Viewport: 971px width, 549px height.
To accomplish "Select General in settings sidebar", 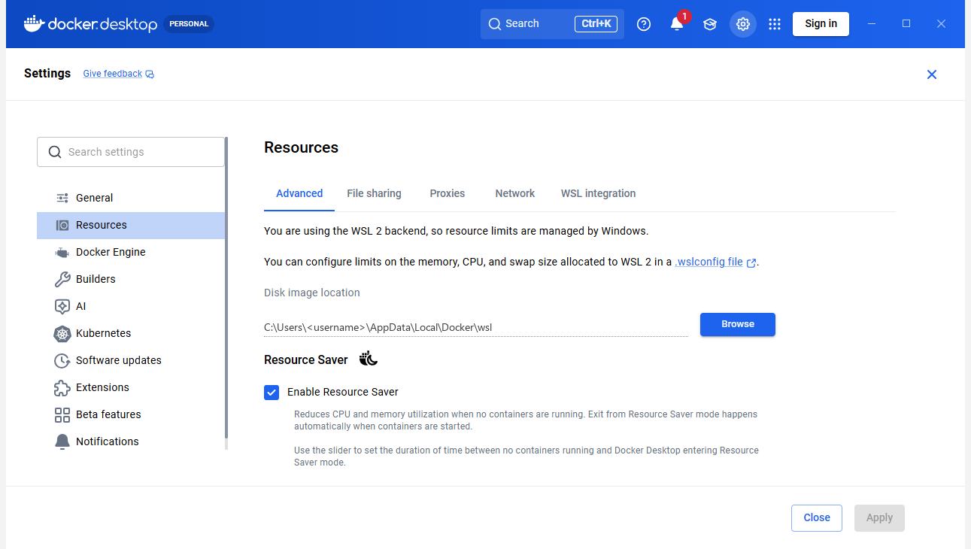I will pos(131,198).
